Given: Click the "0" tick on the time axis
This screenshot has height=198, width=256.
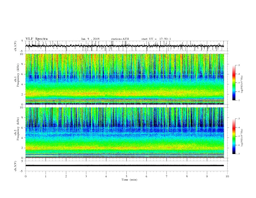Looking at the screenshot, I should (26, 176).
